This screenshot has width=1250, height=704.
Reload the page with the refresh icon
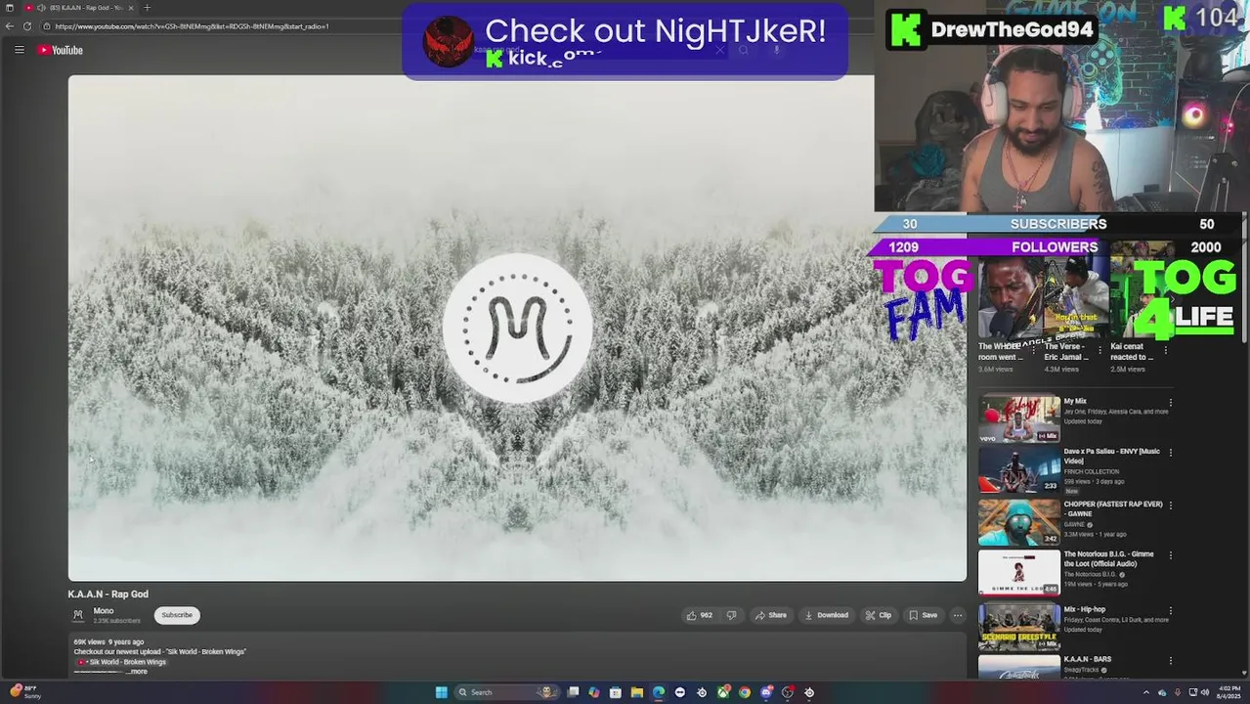pos(27,26)
